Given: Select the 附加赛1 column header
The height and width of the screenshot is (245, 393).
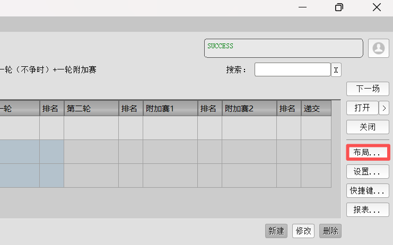Looking at the screenshot, I should tap(170, 109).
